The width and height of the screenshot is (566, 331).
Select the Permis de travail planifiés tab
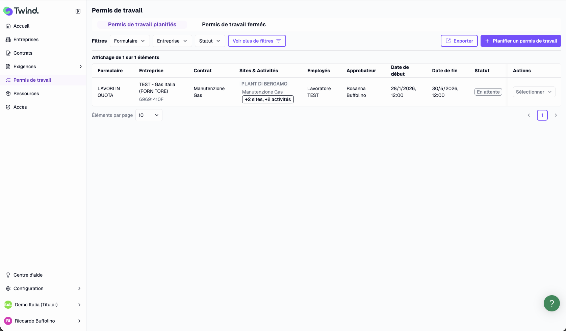[x=142, y=24]
